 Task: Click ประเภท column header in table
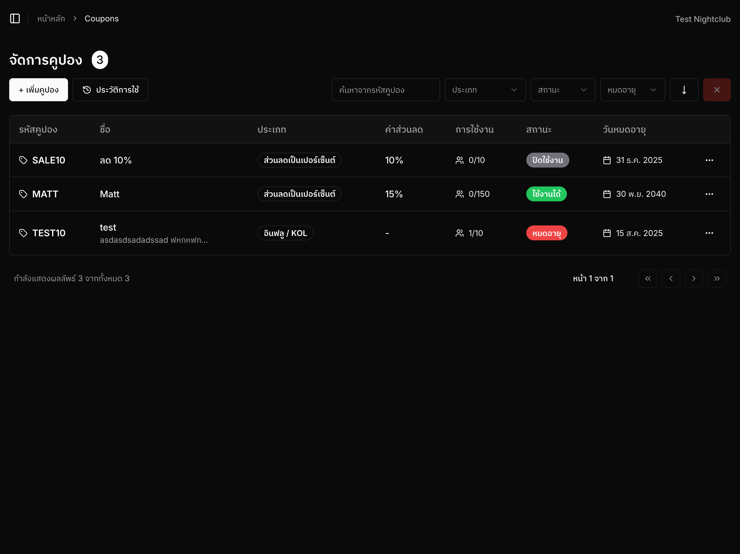[x=272, y=129]
